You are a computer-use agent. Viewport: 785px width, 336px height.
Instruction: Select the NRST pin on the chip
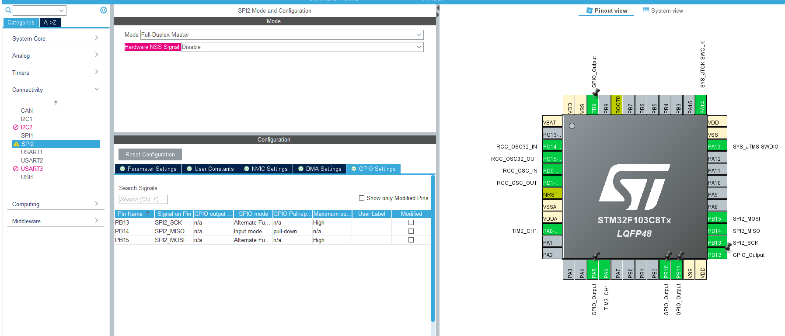[552, 194]
